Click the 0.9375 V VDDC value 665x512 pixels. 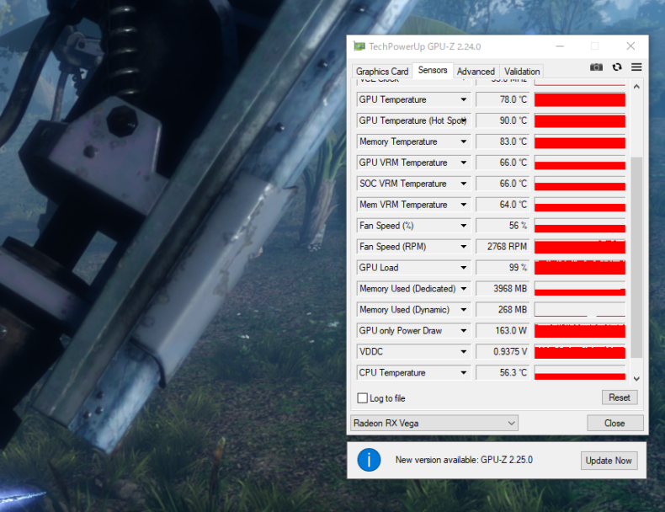(503, 352)
